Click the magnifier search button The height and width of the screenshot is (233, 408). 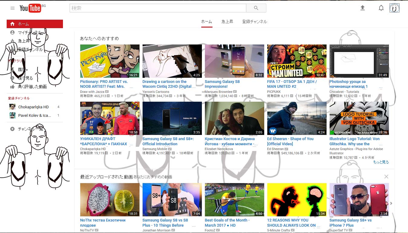(x=256, y=8)
